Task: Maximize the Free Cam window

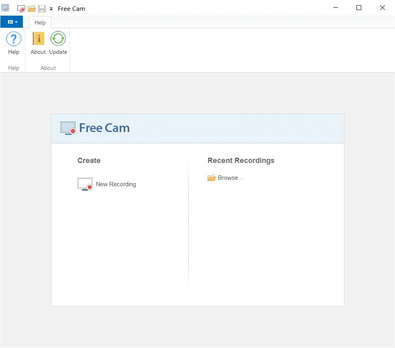Action: pos(359,8)
